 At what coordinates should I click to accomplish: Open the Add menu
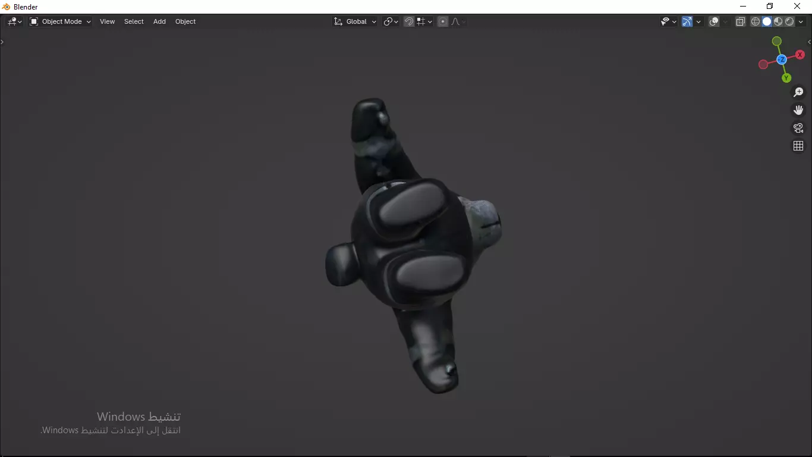[159, 21]
